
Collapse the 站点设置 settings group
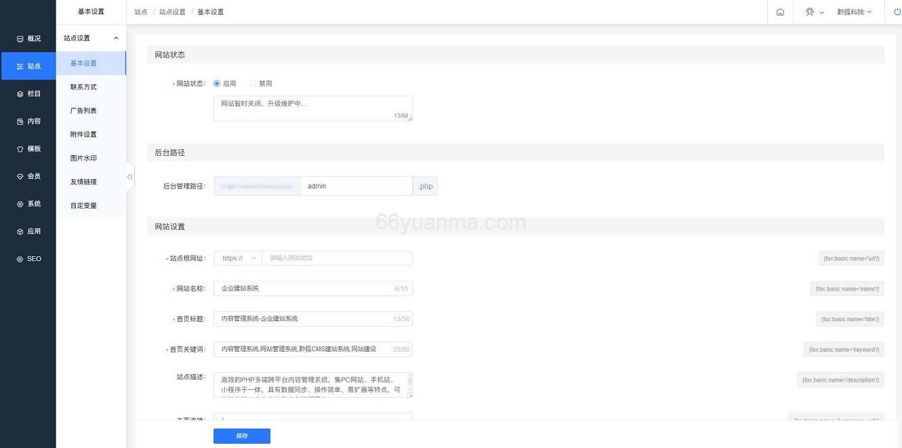click(x=91, y=38)
